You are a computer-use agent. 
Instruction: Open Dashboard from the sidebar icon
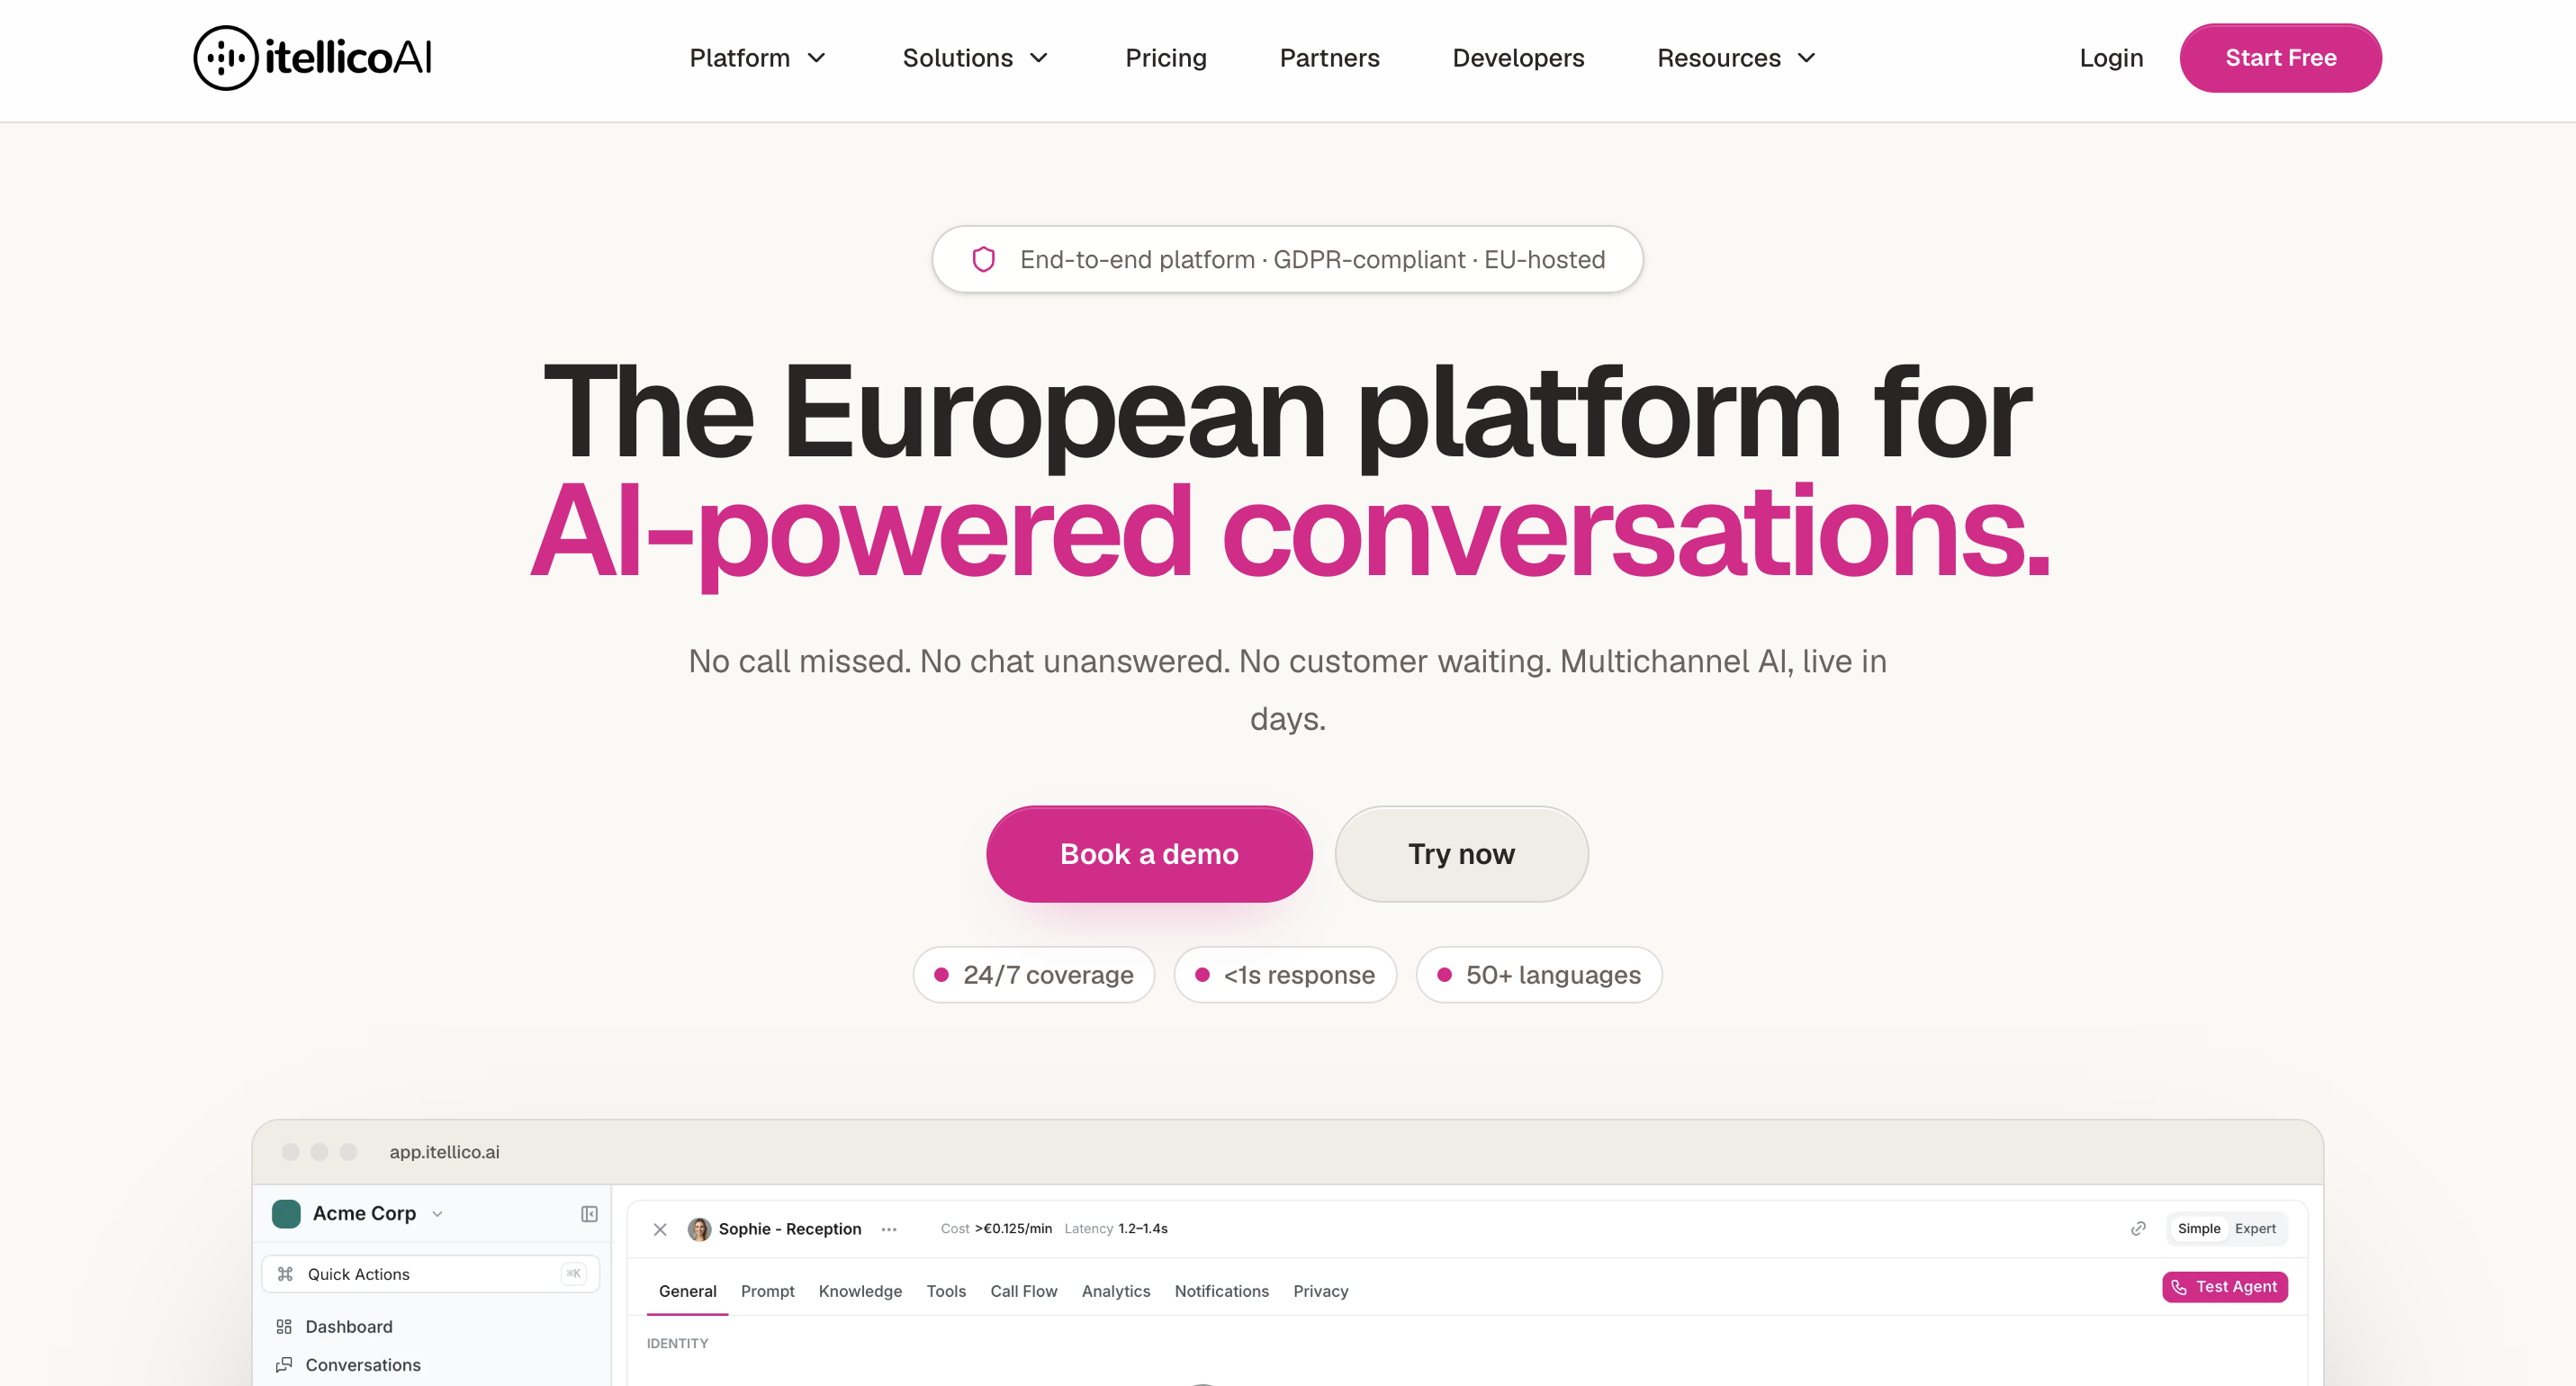(x=284, y=1327)
